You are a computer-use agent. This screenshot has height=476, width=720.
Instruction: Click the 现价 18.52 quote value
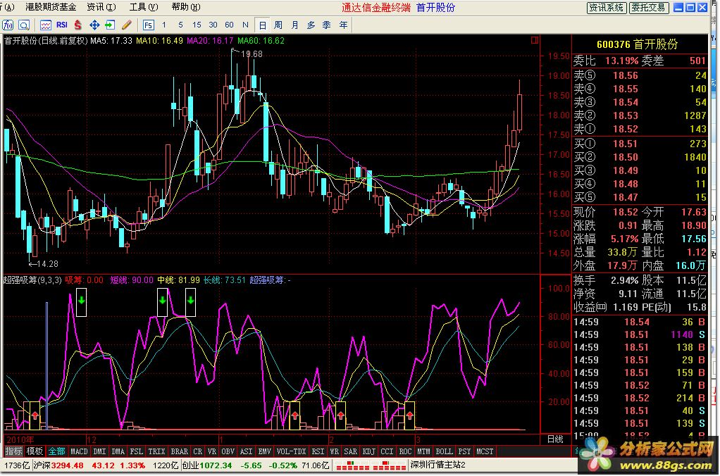pyautogui.click(x=626, y=212)
